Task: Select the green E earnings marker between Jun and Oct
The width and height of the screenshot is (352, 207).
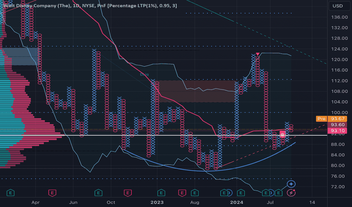Action: pos(98,193)
